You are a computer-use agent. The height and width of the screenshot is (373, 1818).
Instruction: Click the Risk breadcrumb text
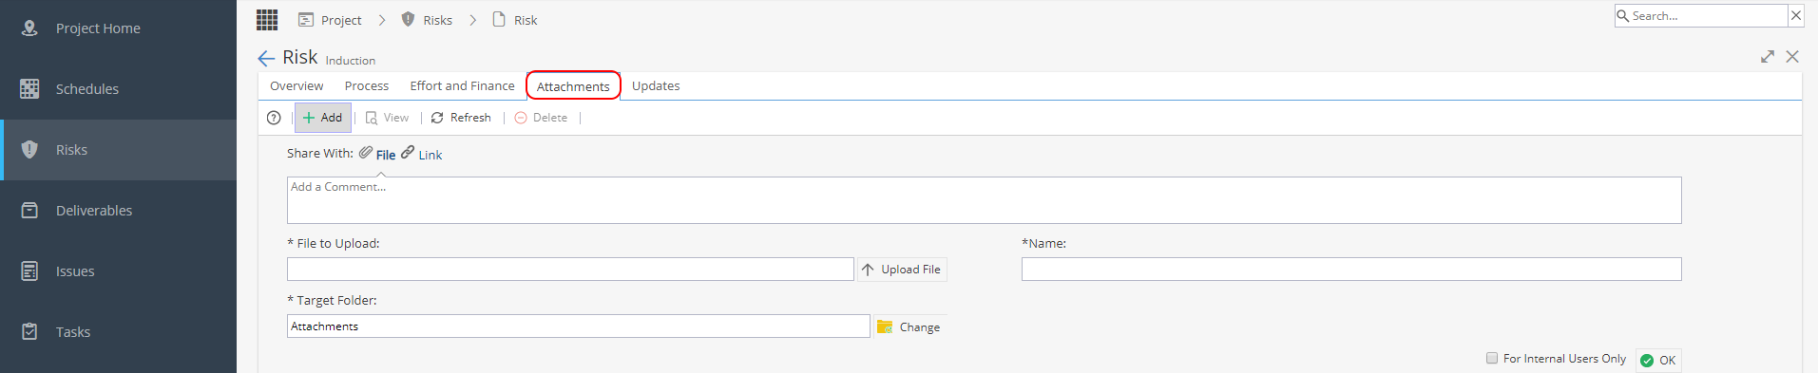pyautogui.click(x=526, y=20)
